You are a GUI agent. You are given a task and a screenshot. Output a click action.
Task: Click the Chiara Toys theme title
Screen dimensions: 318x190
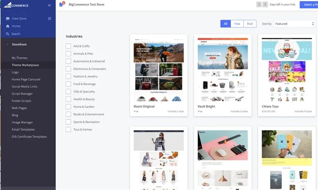pyautogui.click(x=270, y=107)
